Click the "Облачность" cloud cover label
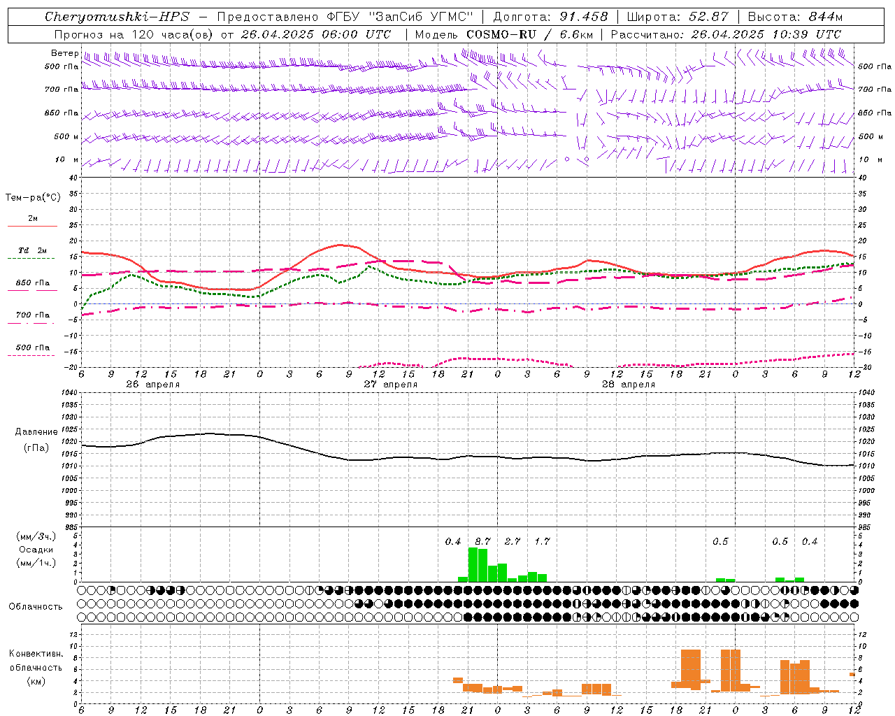895x716 pixels. point(36,607)
